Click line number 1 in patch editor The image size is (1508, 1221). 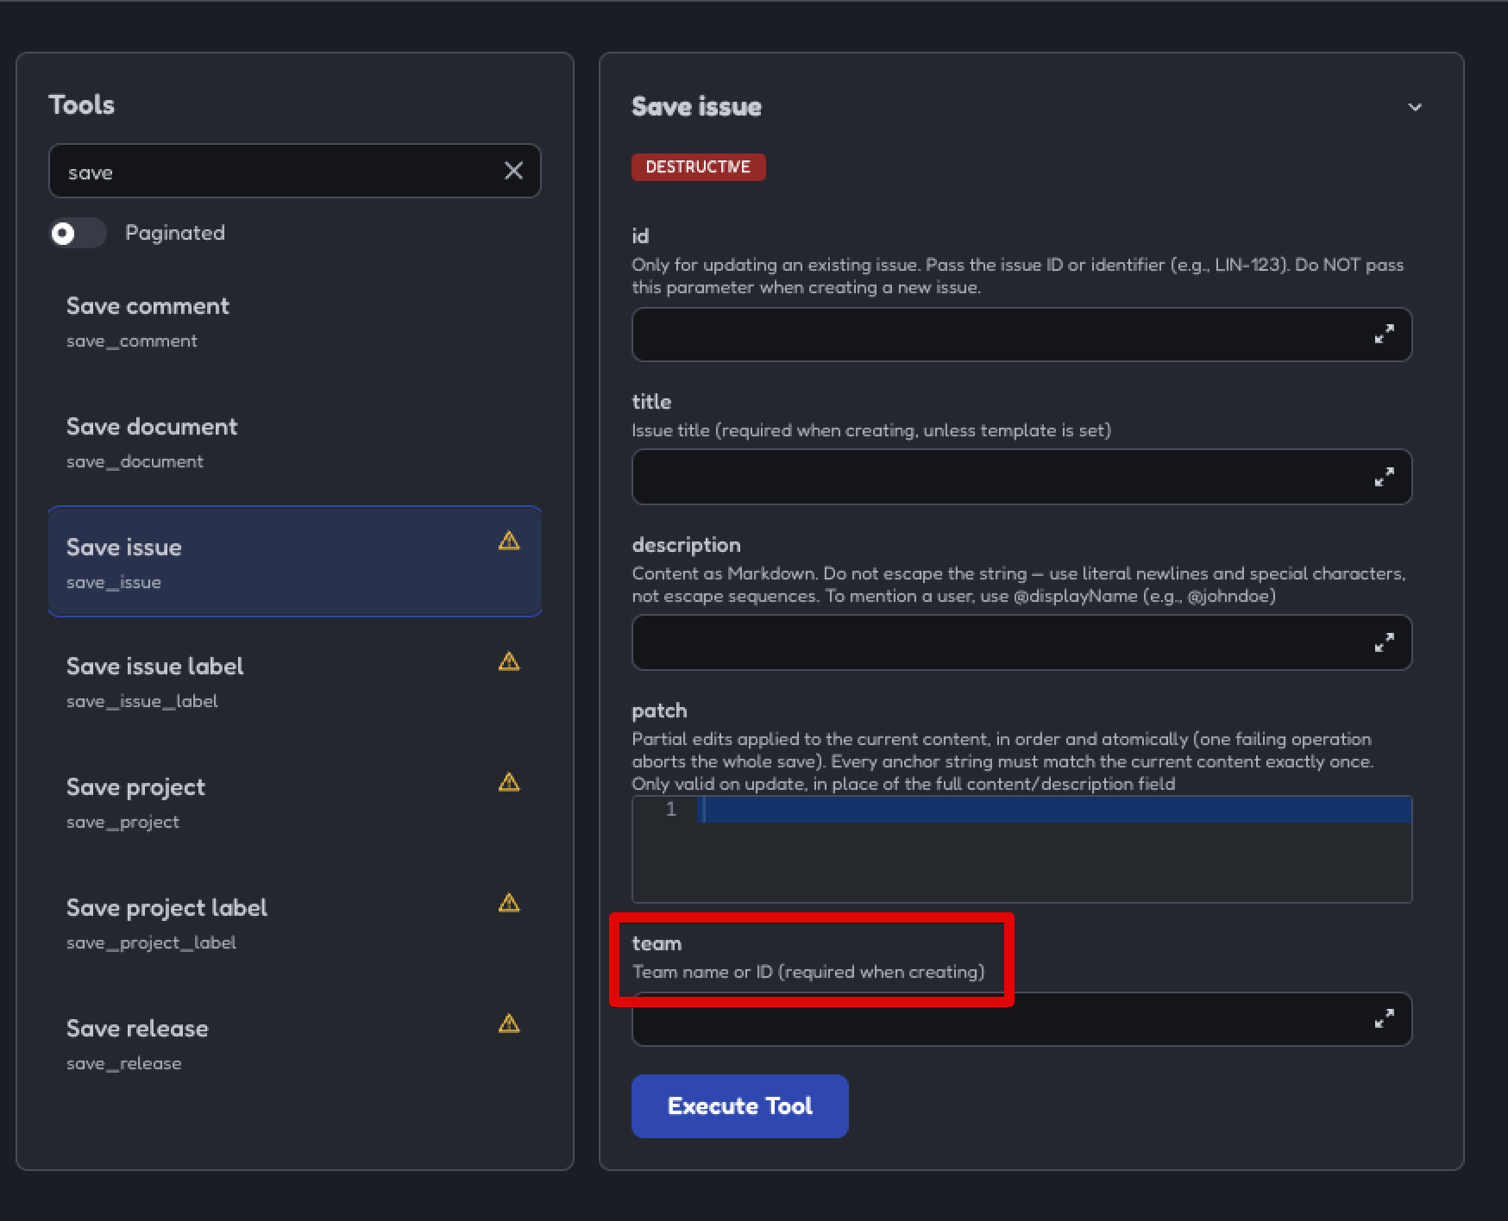coord(671,810)
